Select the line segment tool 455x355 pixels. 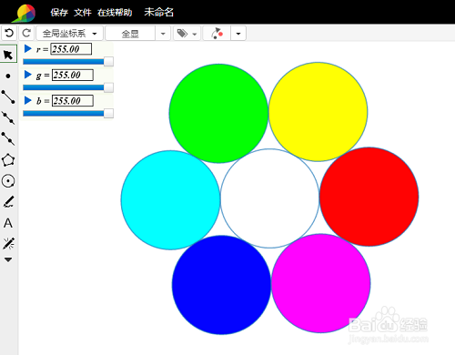coord(8,96)
